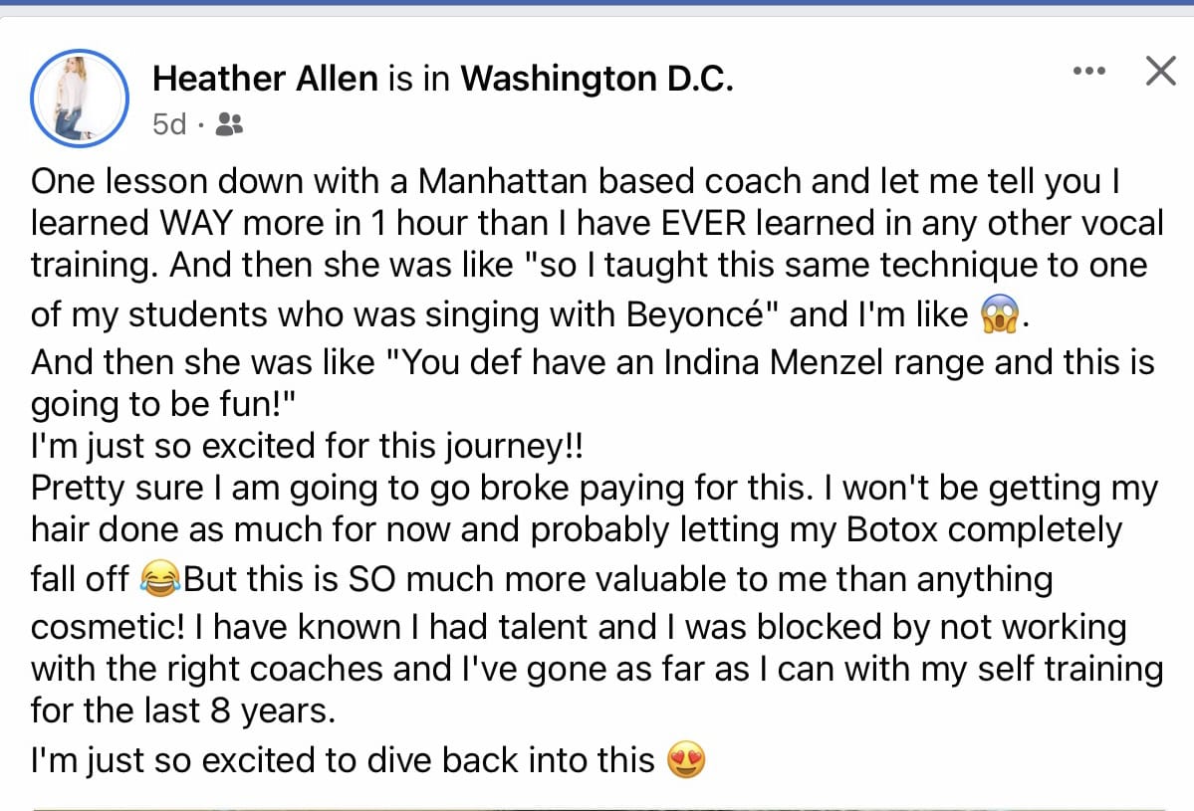Viewport: 1194px width, 811px height.
Task: Click the 5d post timestamp
Action: (169, 124)
